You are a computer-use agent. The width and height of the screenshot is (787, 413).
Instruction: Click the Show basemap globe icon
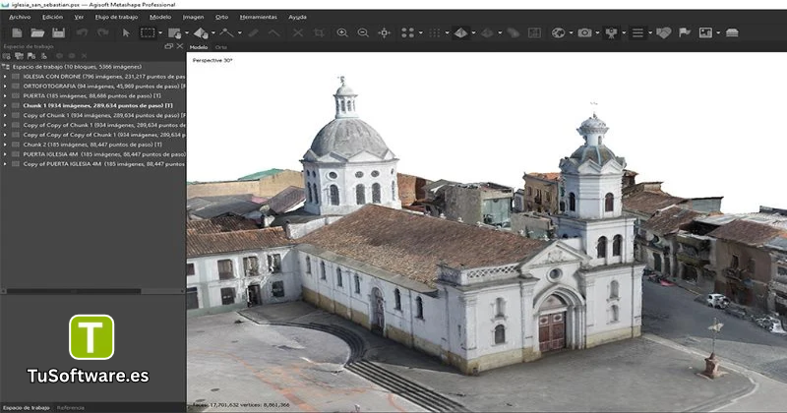[558, 32]
